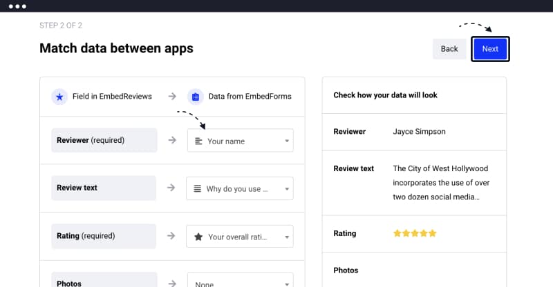Click the paragraph icon beside 'Why do you use'
Viewport: 553px width, 287px height.
point(198,189)
